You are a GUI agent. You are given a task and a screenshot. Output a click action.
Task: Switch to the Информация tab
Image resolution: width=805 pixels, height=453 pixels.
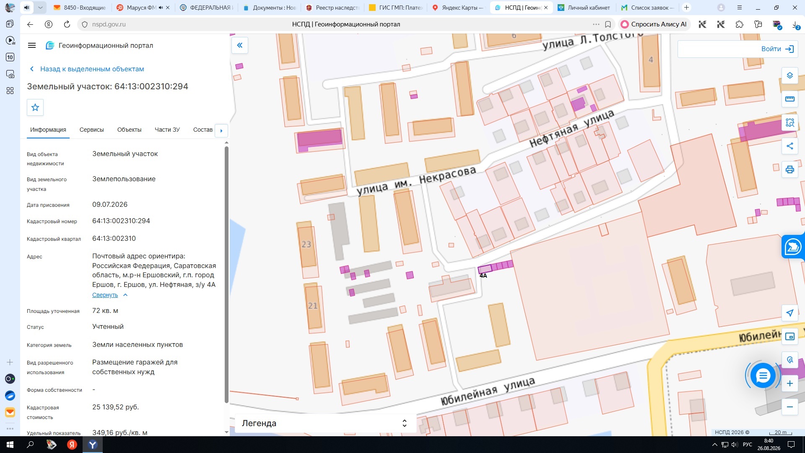(48, 130)
